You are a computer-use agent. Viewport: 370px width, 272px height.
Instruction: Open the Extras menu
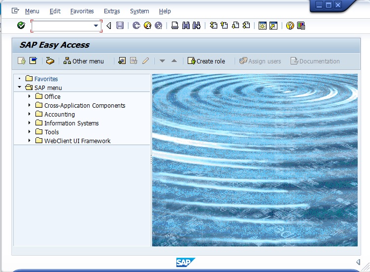coord(111,11)
